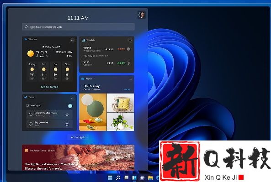This screenshot has height=182, width=271.
Task: Switch temperature unit to °C
Action: pos(47,56)
